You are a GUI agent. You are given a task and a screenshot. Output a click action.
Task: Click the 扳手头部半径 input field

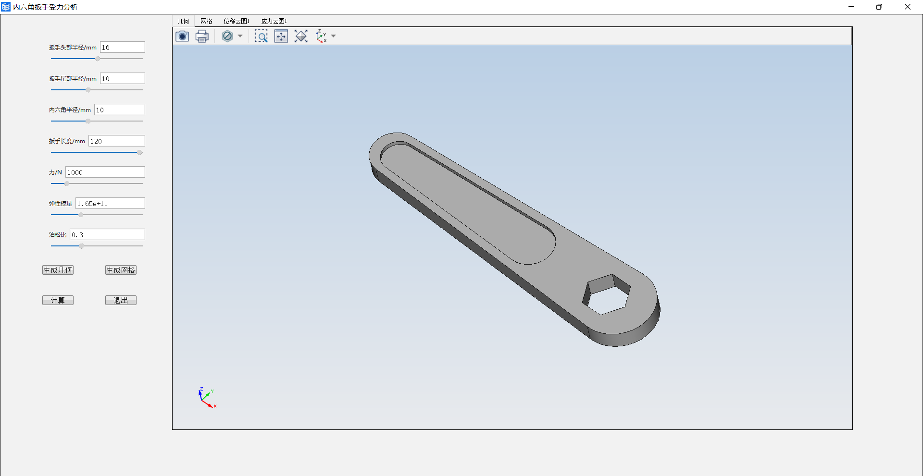[x=123, y=47]
